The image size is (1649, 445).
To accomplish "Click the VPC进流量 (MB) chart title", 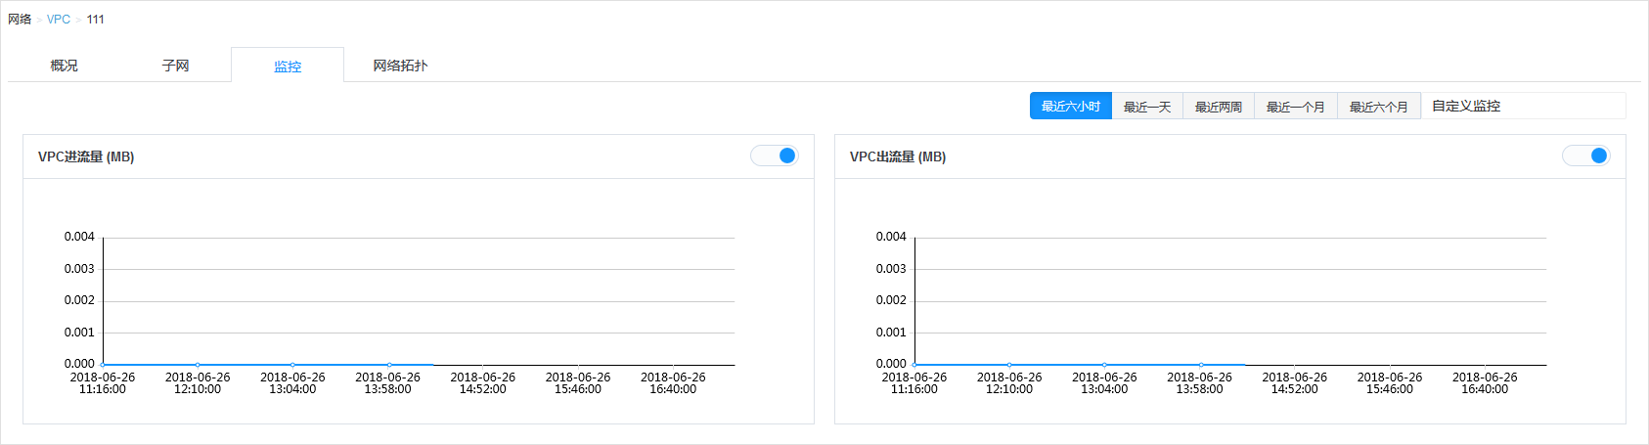I will 86,156.
